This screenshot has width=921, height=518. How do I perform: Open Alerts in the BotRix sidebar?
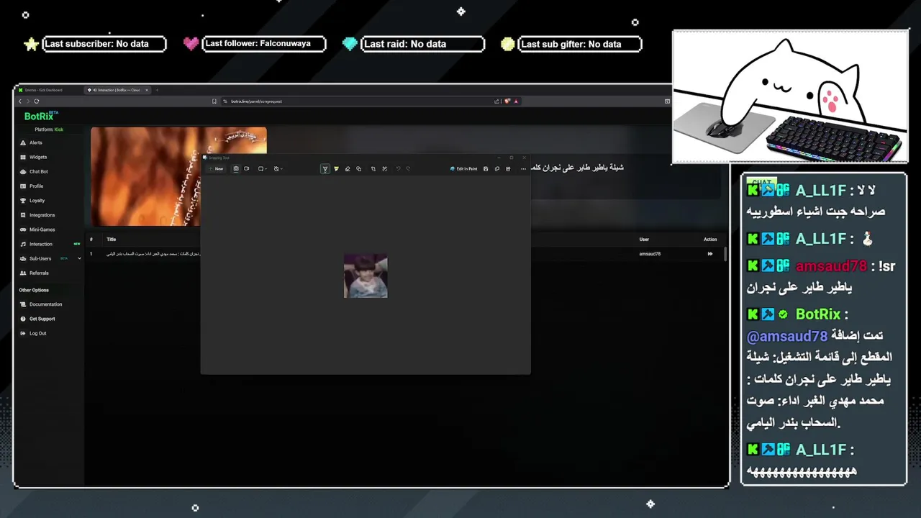[x=35, y=142]
